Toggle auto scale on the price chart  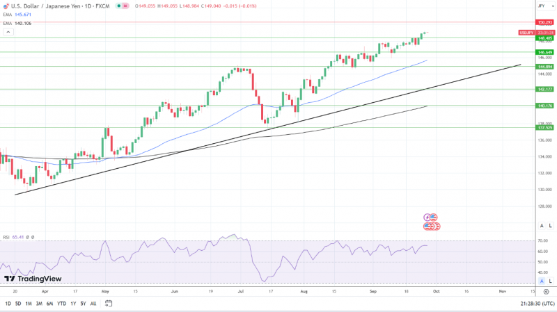point(542,226)
